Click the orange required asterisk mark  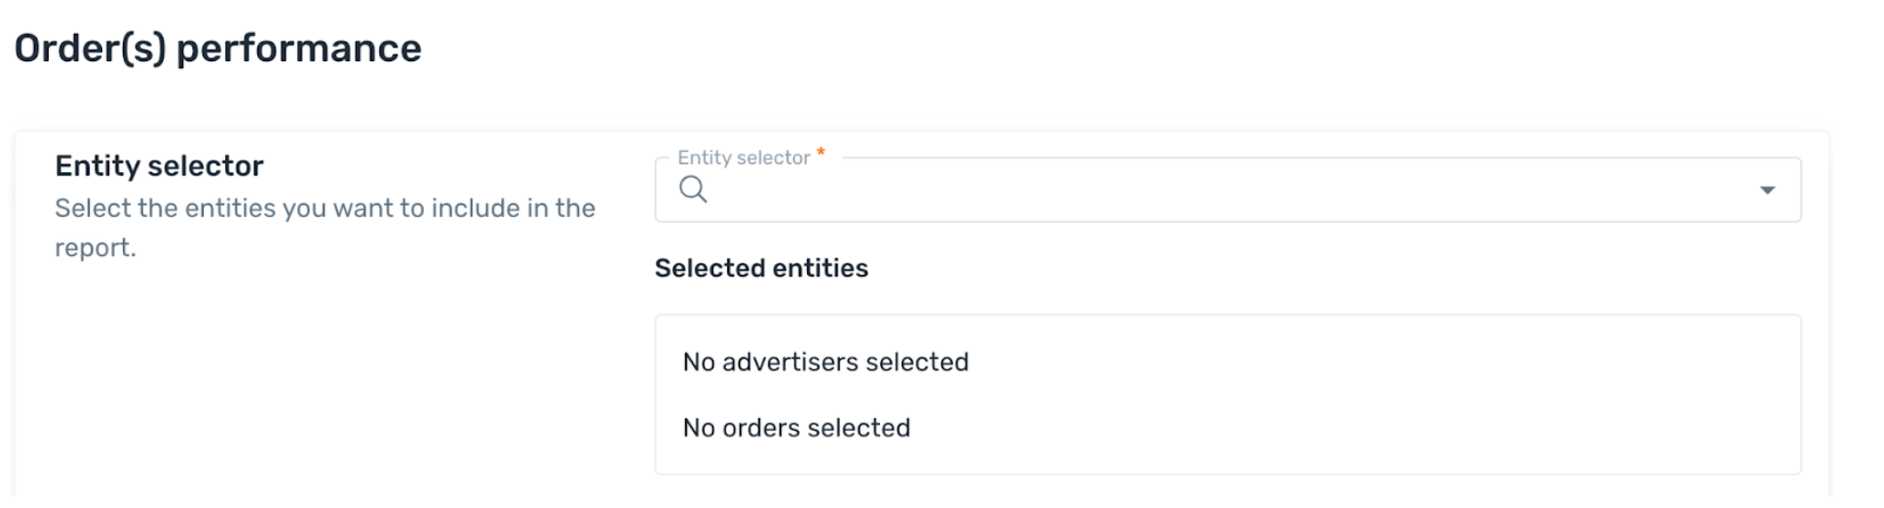point(821,152)
